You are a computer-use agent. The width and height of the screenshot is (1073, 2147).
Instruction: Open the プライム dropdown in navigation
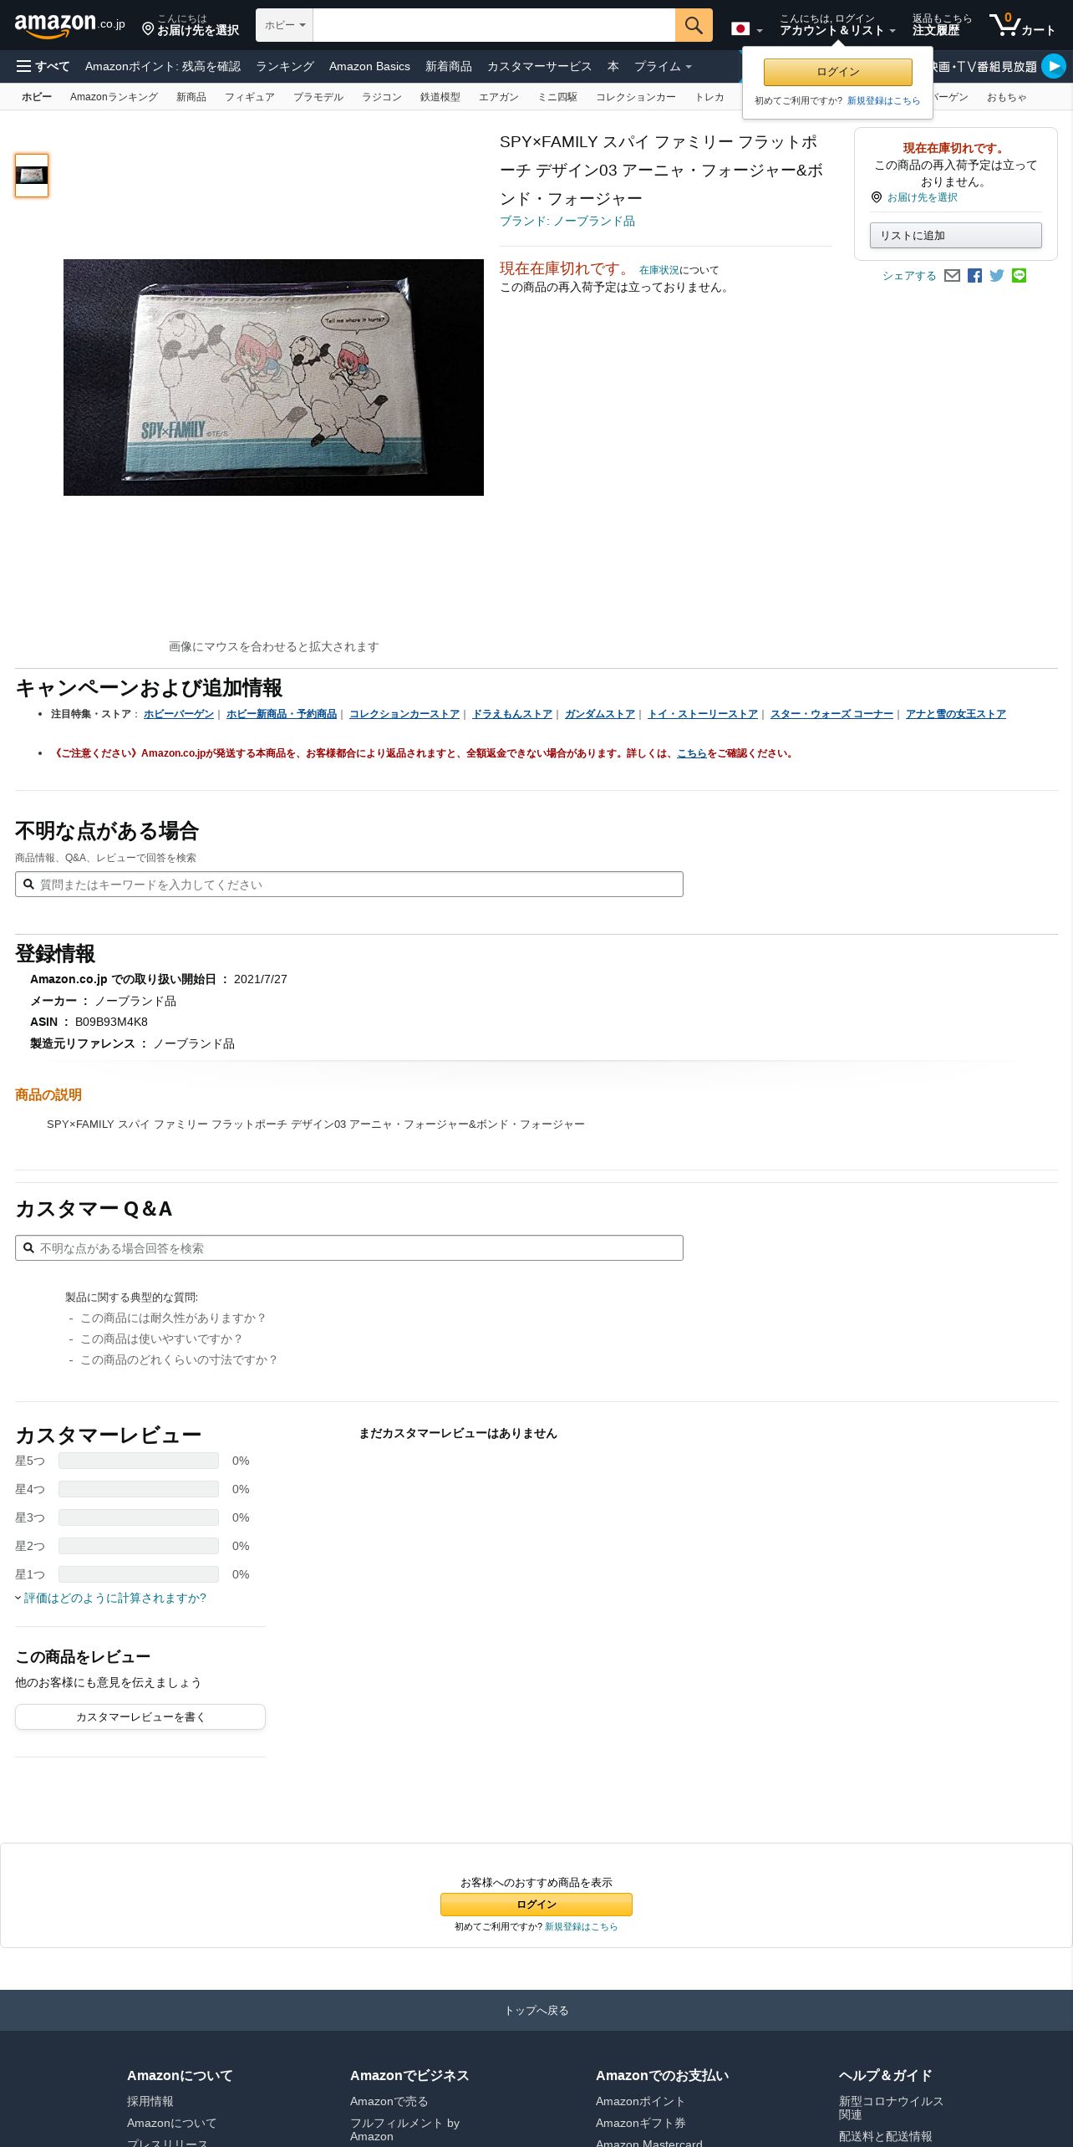tap(663, 66)
